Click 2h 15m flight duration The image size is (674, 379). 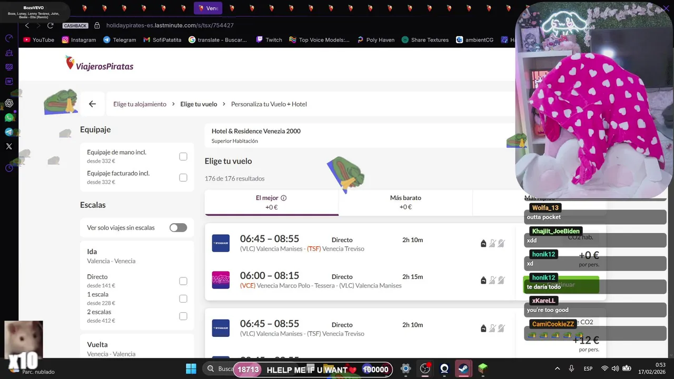click(413, 277)
